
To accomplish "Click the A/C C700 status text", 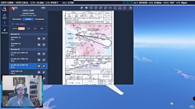I will point(68,3).
